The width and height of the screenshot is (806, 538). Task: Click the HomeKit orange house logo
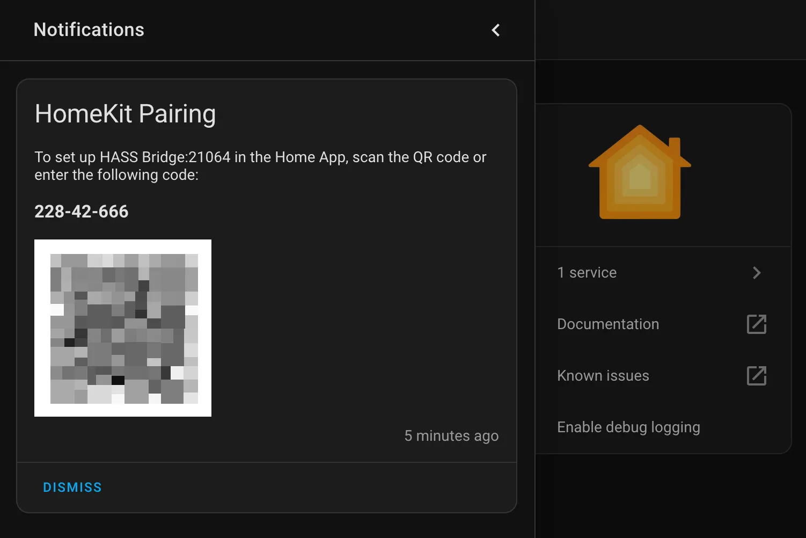coord(640,172)
